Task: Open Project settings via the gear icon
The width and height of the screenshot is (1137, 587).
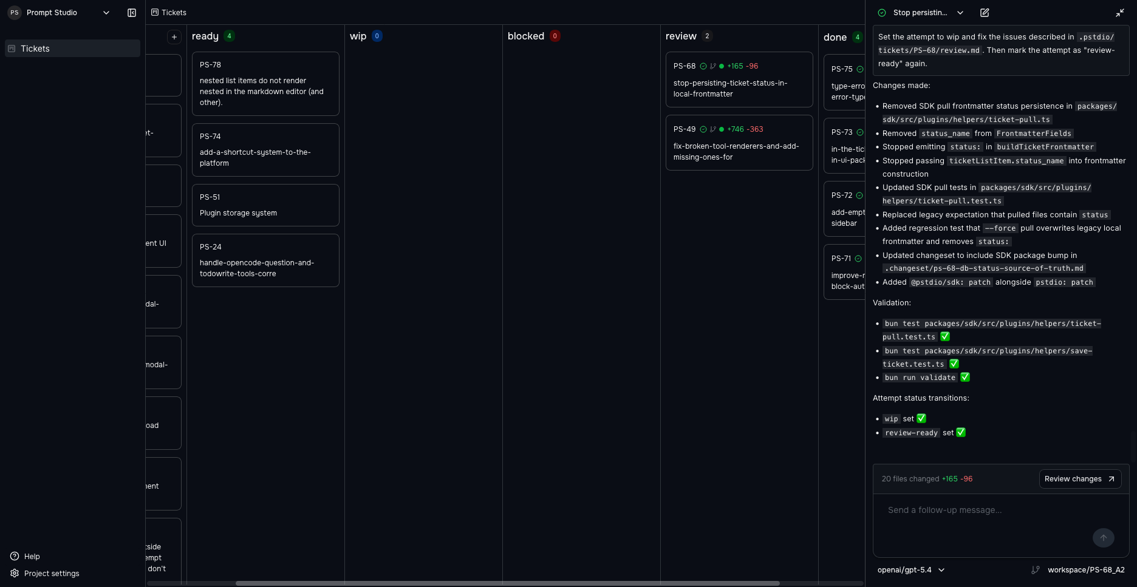Action: [x=14, y=573]
